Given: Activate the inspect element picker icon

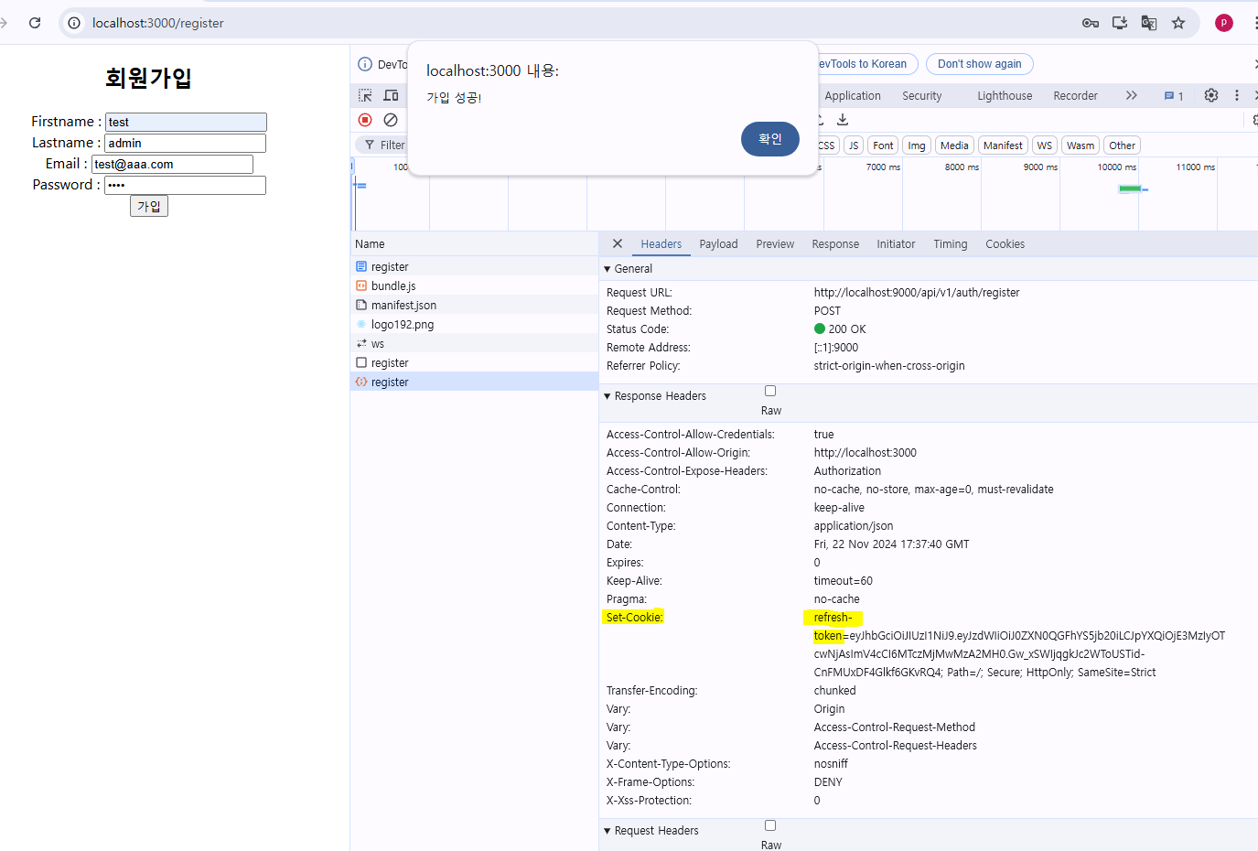Looking at the screenshot, I should 365,95.
